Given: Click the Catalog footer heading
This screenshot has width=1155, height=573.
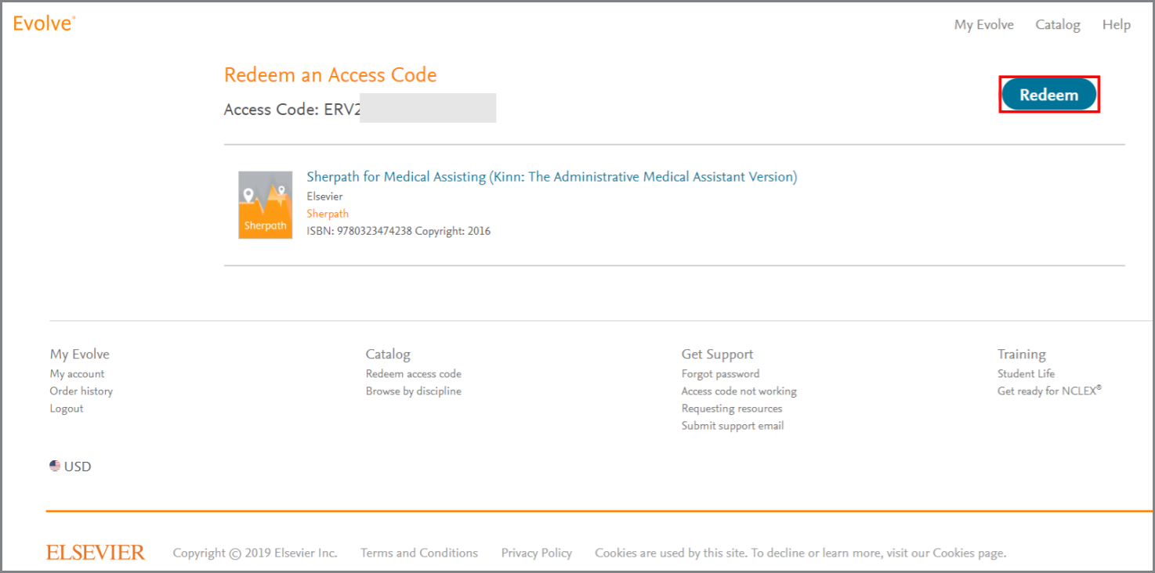Looking at the screenshot, I should click(x=388, y=355).
